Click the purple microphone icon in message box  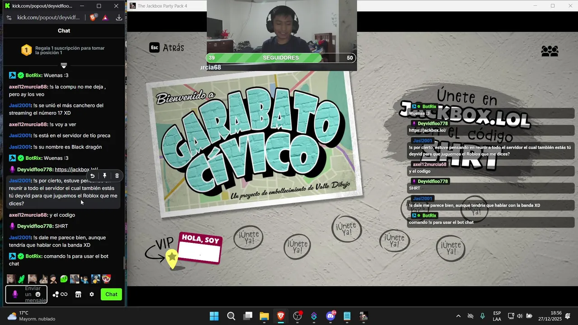pos(14,294)
